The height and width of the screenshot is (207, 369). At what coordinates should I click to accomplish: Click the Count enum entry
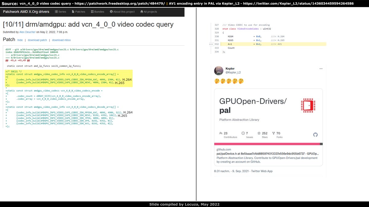coord(231,48)
